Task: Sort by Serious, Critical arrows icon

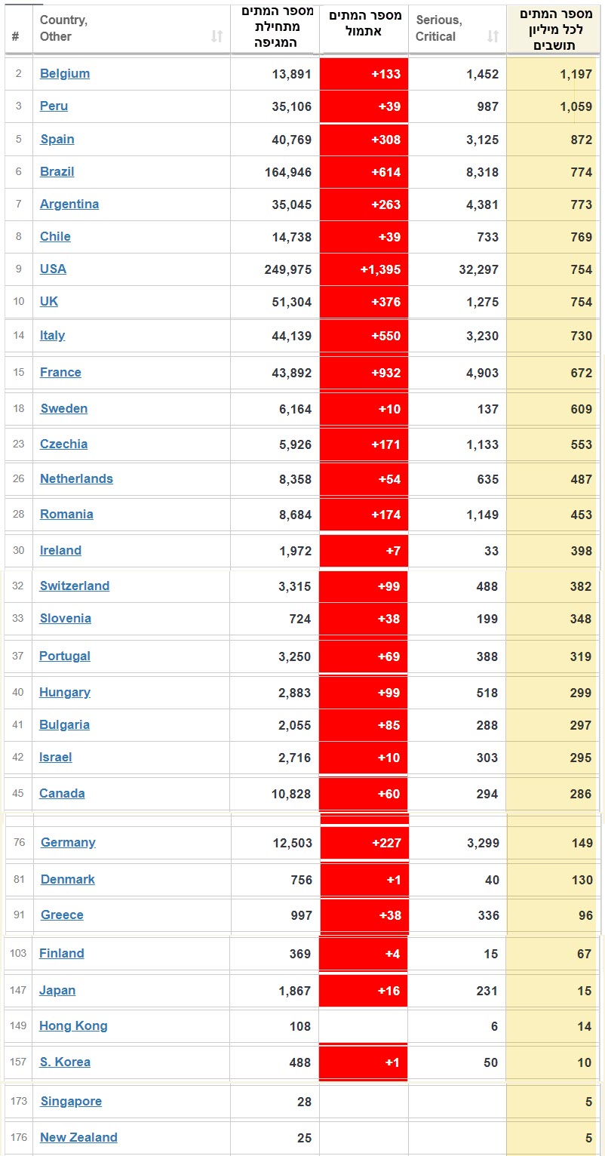Action: [493, 36]
